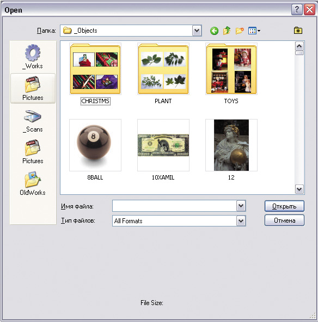318x322 pixels.
Task: Expand the file name history dropdown
Action: [x=241, y=206]
